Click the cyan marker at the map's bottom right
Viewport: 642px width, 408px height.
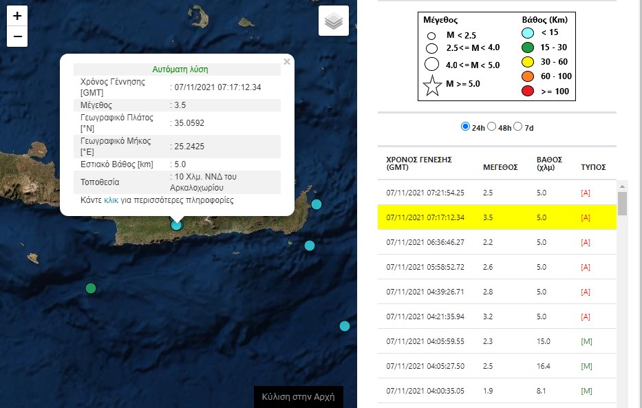345,326
